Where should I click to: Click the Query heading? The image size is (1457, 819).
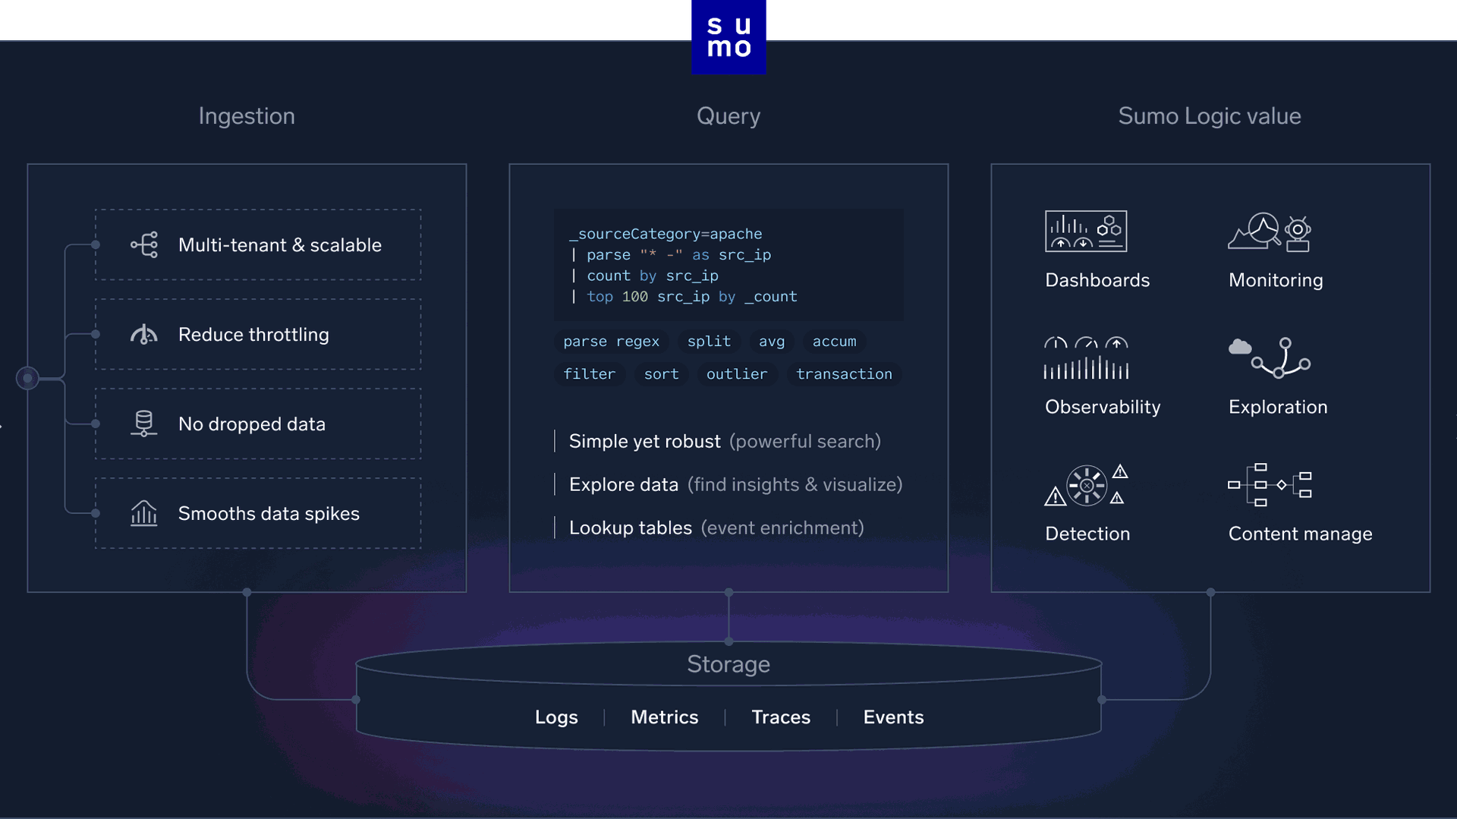[x=728, y=116]
